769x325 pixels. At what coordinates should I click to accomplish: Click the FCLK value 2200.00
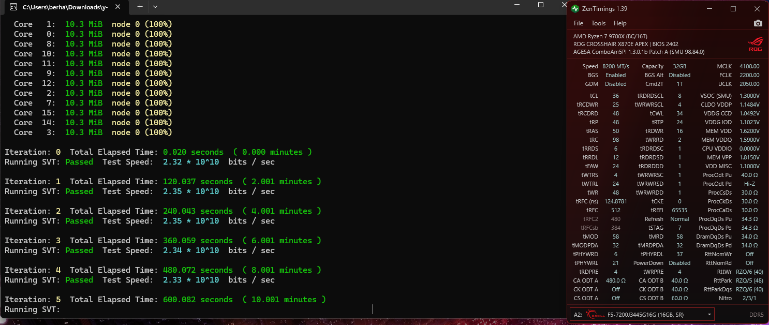coord(749,75)
